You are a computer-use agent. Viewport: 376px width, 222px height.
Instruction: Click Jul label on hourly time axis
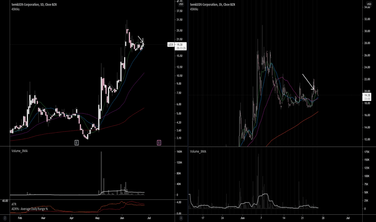tap(348, 218)
